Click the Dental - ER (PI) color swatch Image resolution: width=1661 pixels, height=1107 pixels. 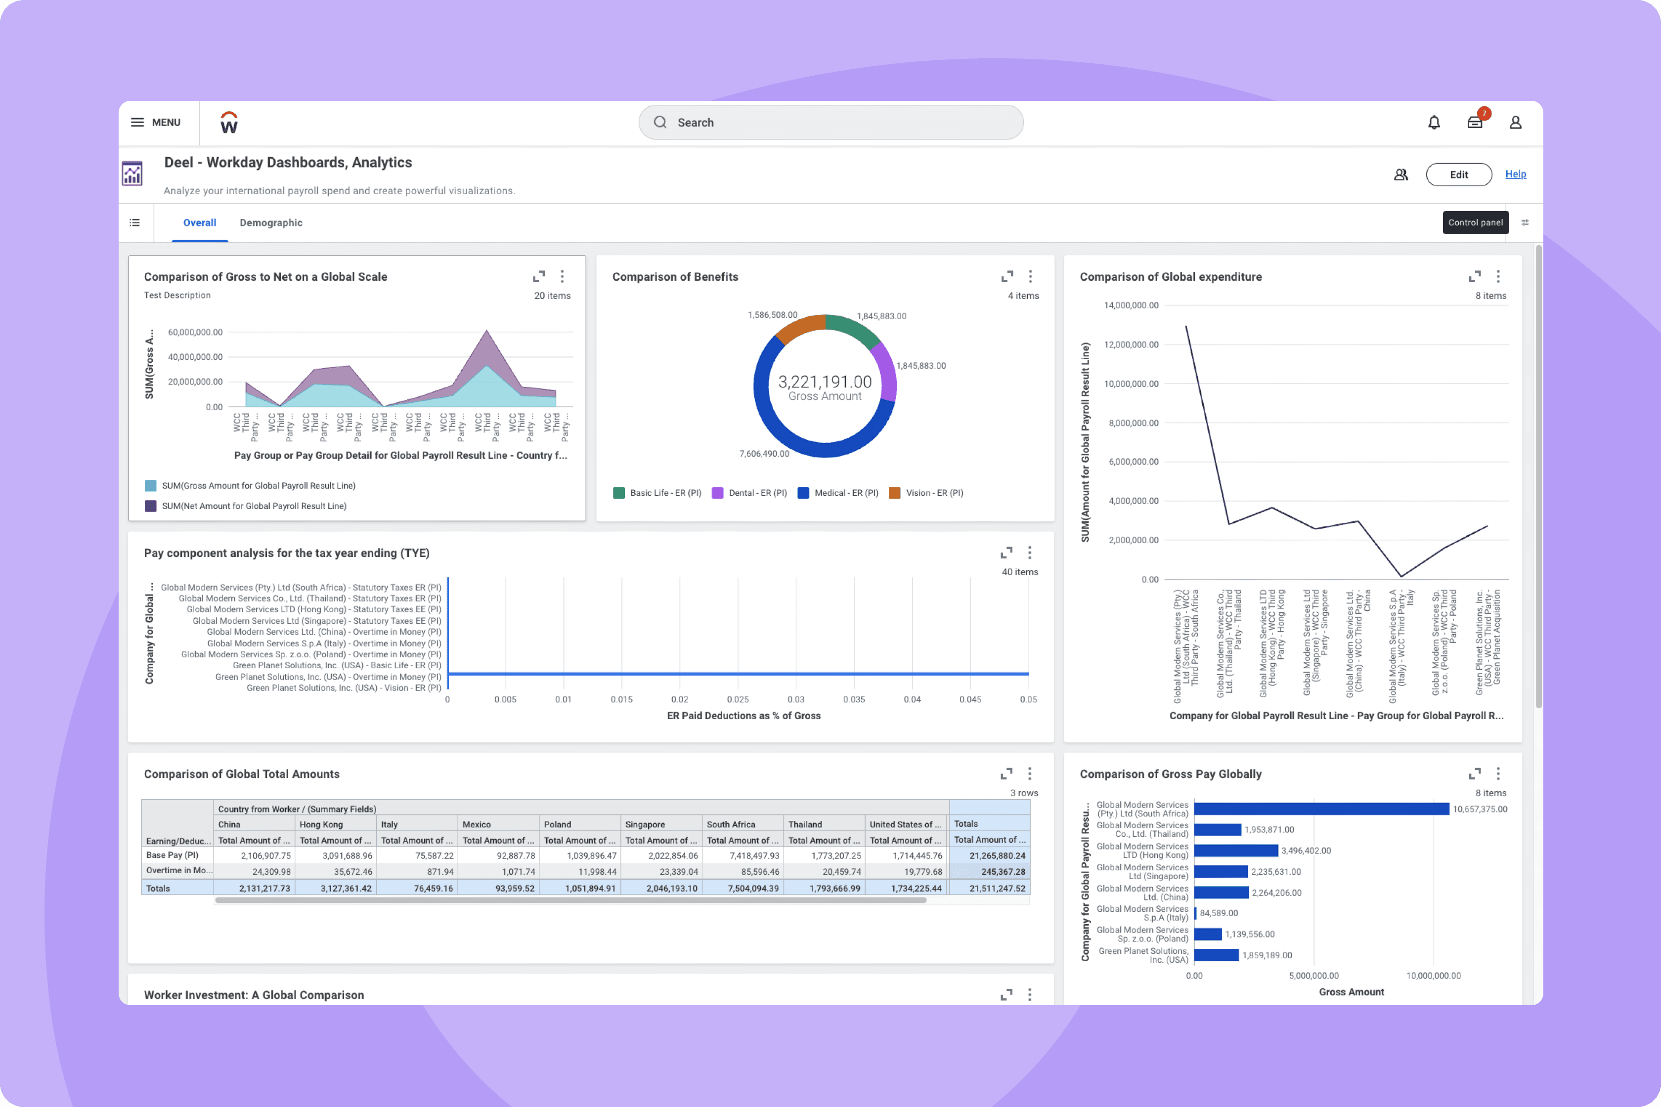click(717, 493)
